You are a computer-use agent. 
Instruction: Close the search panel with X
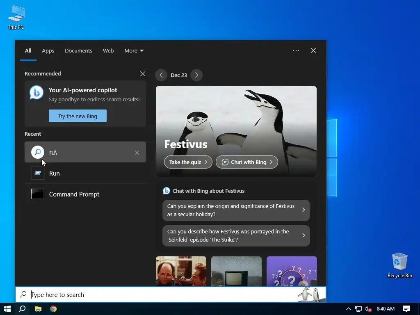coord(313,50)
